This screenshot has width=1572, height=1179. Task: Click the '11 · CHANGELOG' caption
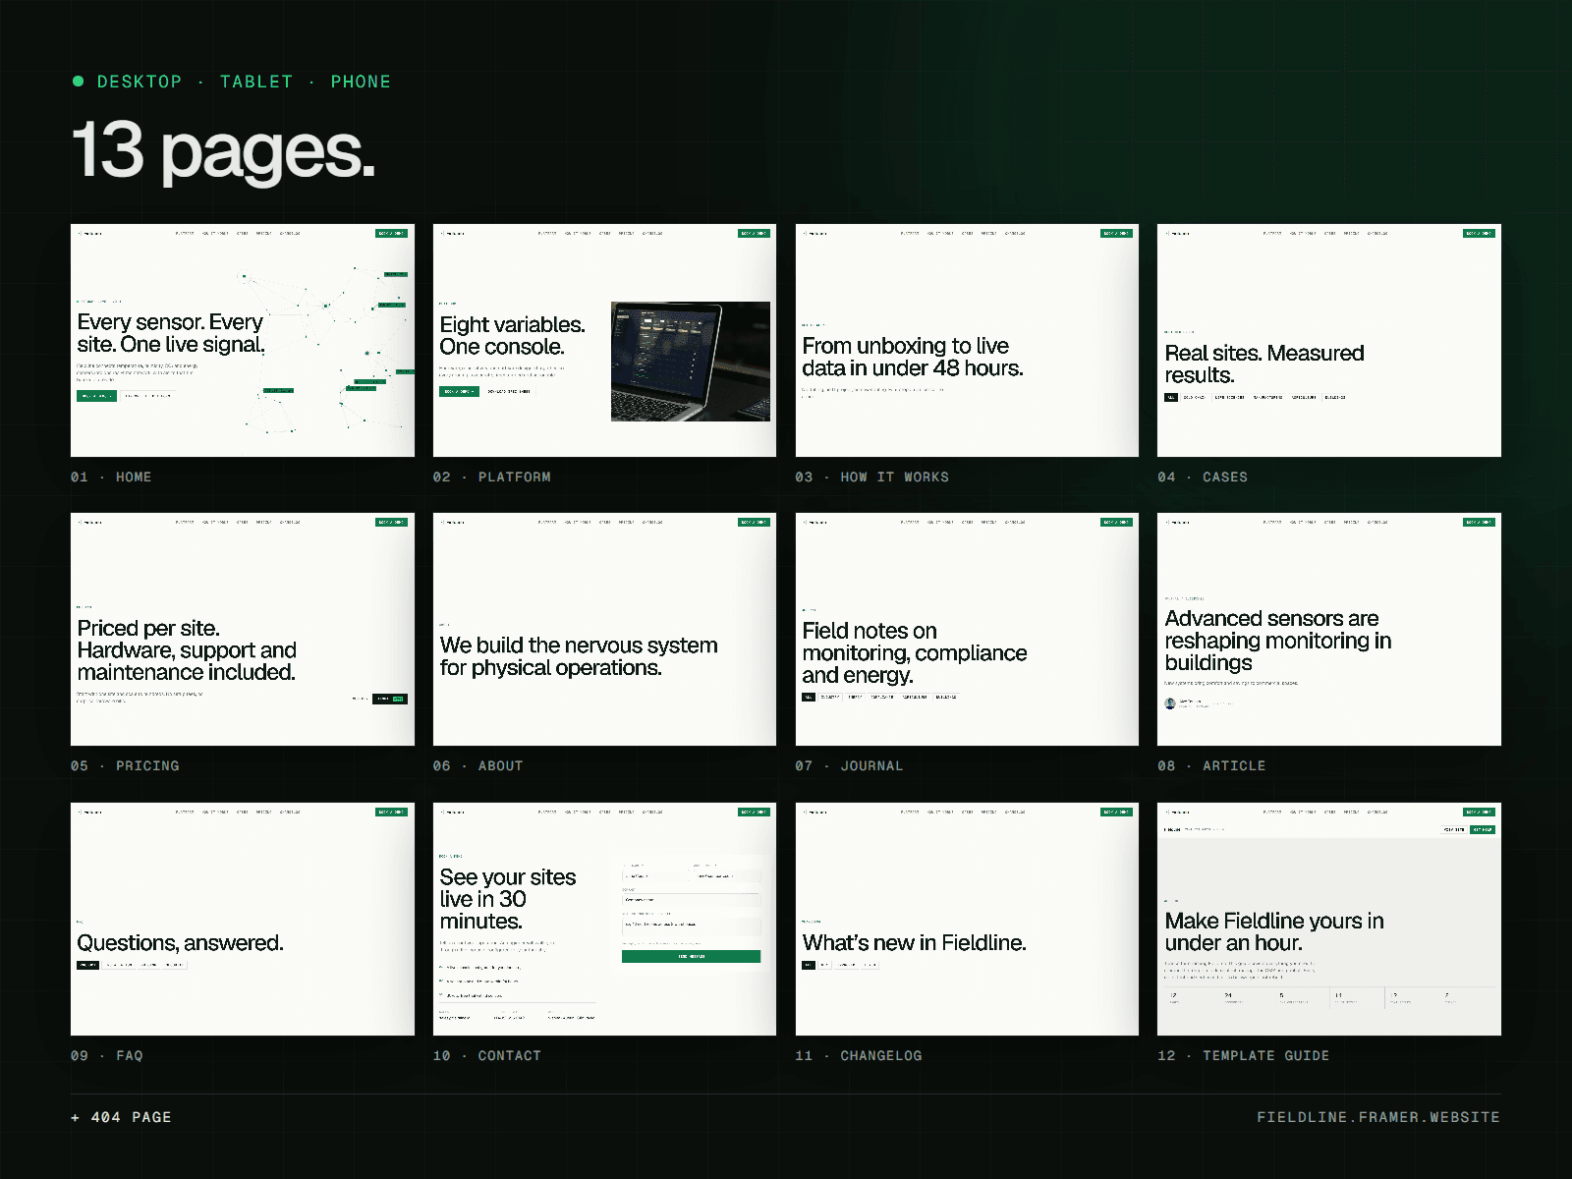pos(859,1055)
